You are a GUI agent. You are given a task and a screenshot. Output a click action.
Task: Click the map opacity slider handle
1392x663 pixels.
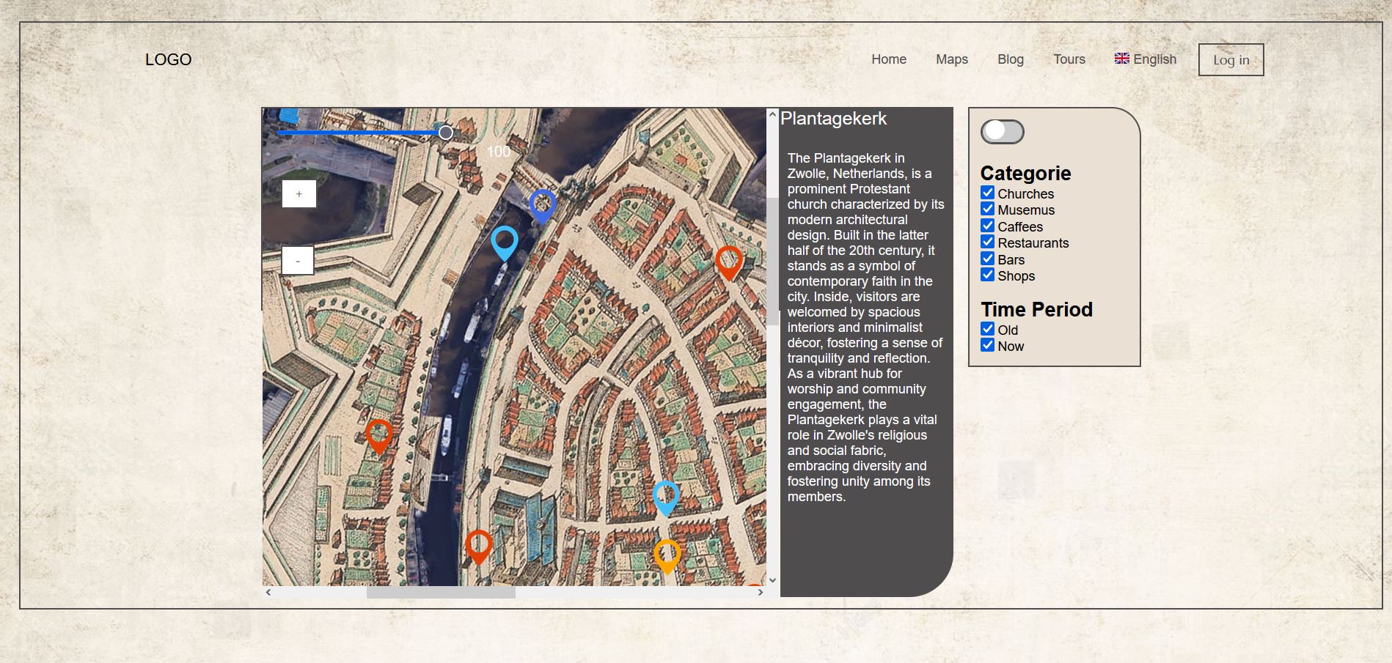(445, 133)
